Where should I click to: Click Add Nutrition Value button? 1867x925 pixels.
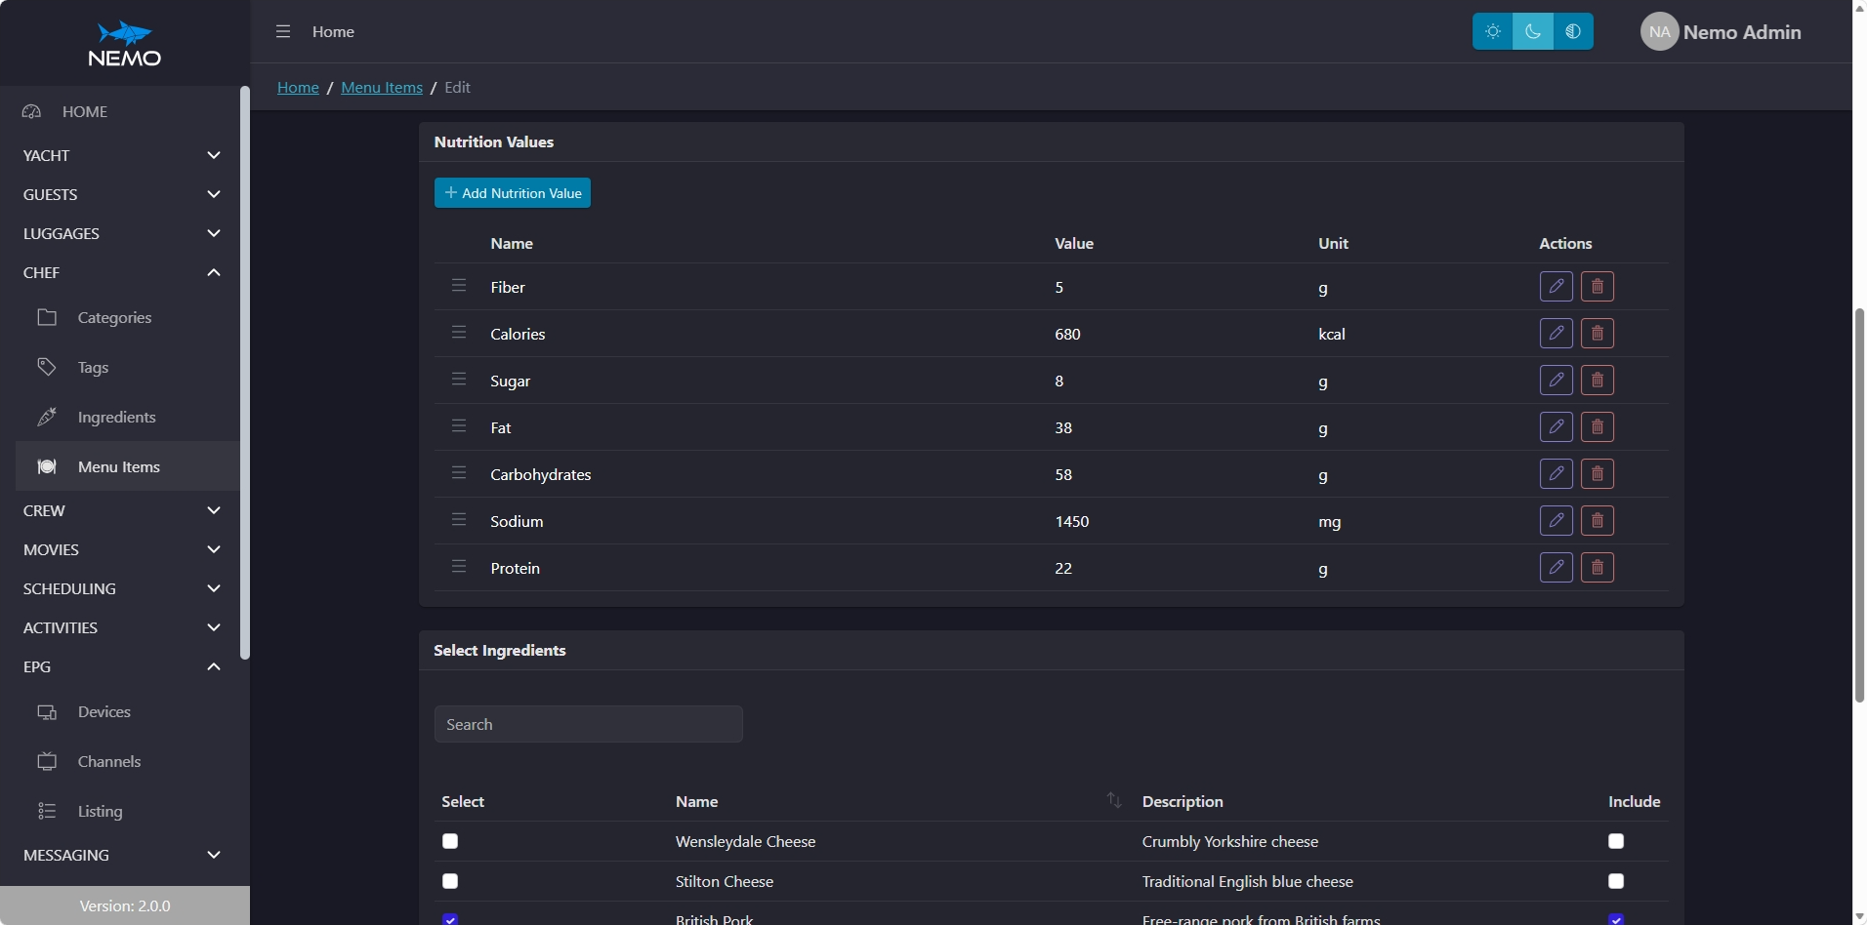[x=513, y=193]
